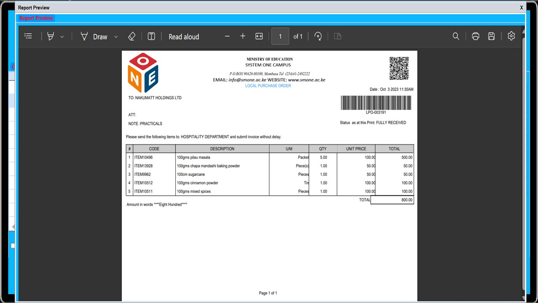Select the highlighter tool
This screenshot has width=538, height=303.
[x=51, y=37]
